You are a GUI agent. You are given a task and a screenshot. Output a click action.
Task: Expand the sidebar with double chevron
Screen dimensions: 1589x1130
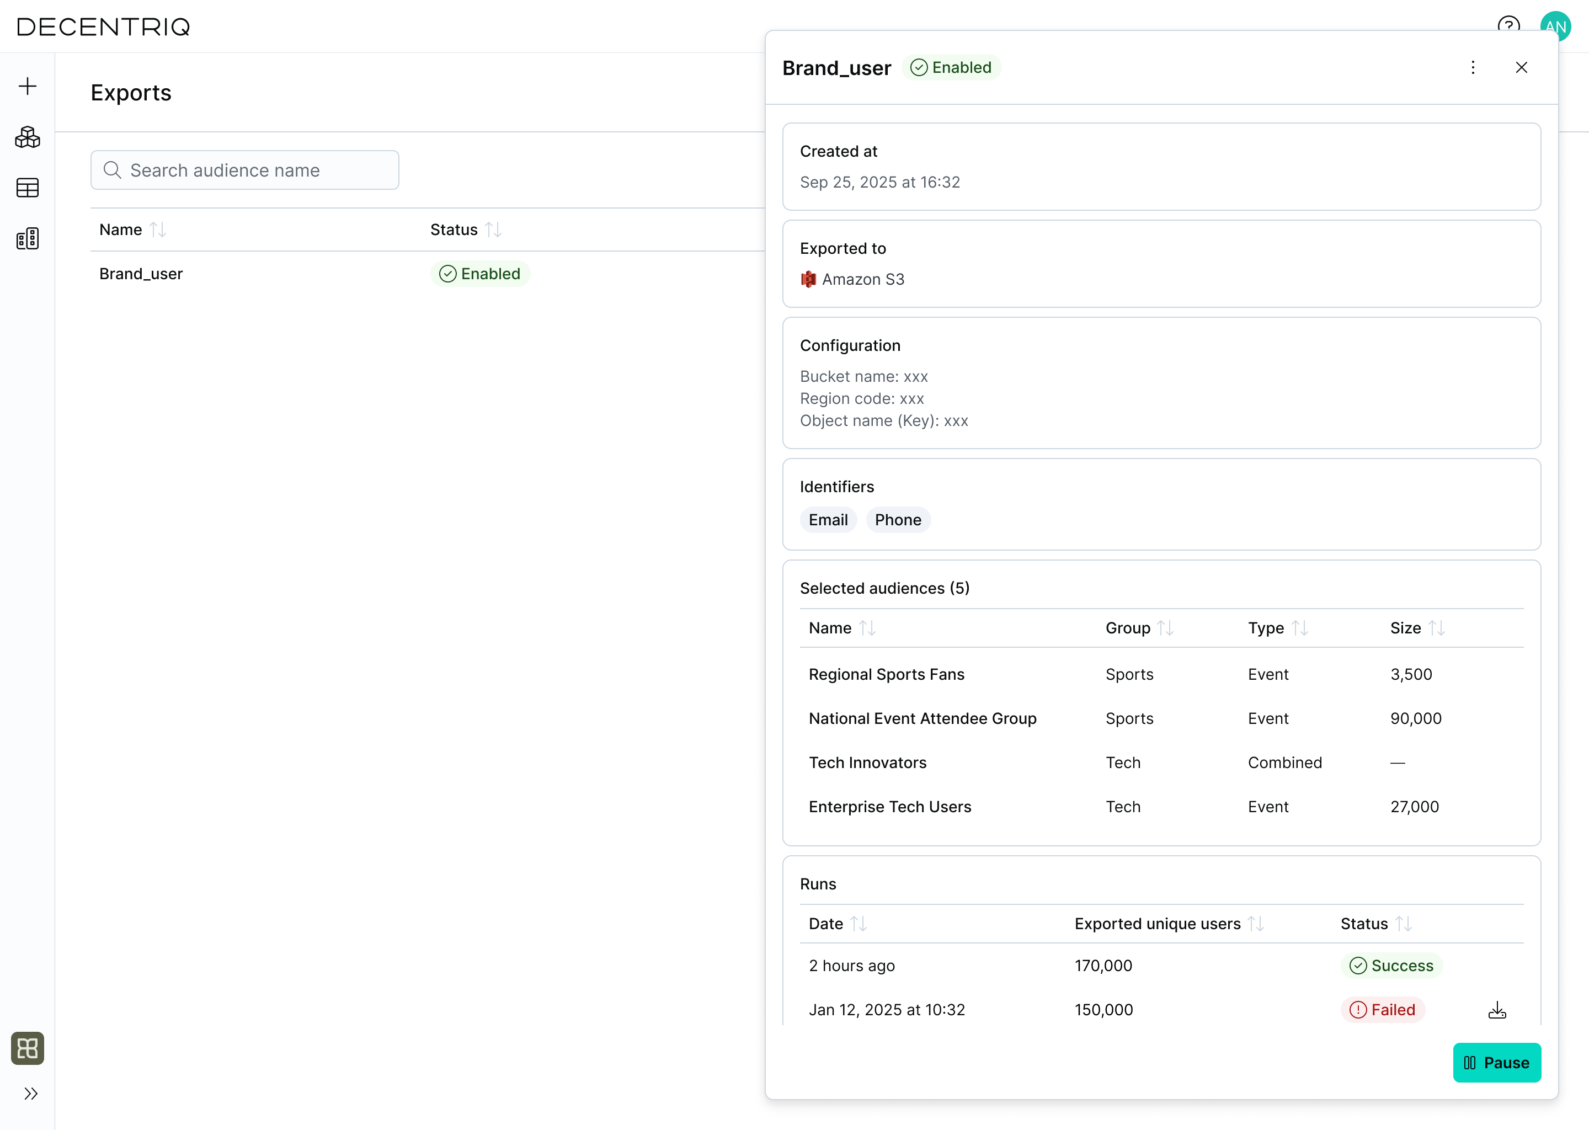(30, 1094)
